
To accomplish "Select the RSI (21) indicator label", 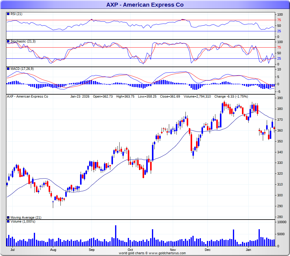I will pos(16,14).
